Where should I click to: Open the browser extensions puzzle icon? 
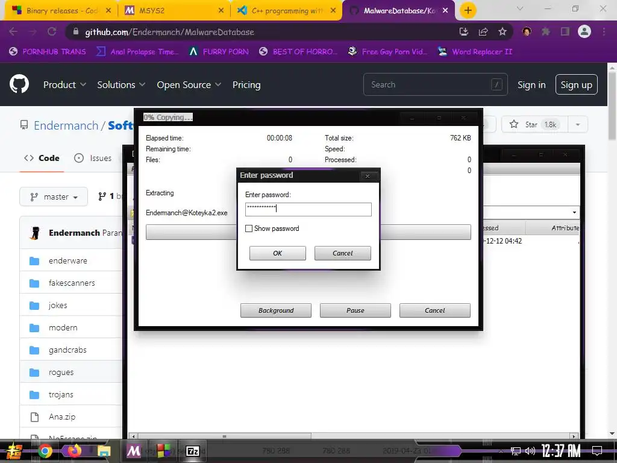[x=546, y=31]
